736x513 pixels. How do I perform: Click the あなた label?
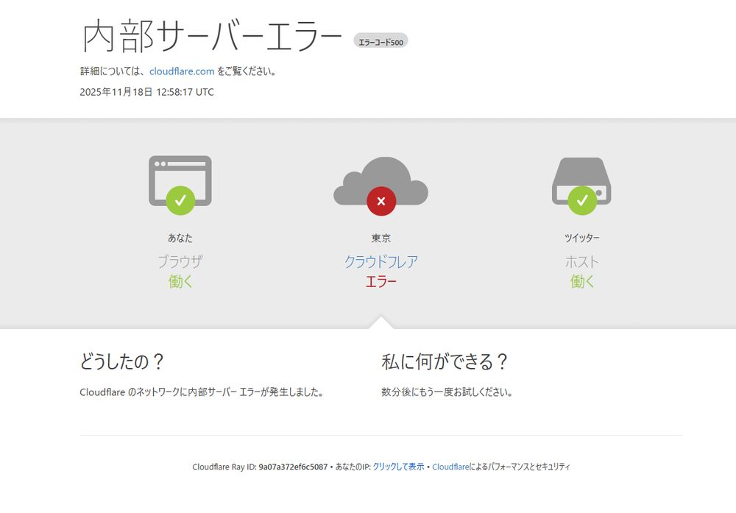tap(180, 238)
